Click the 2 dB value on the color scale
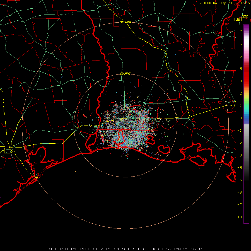 [241, 93]
